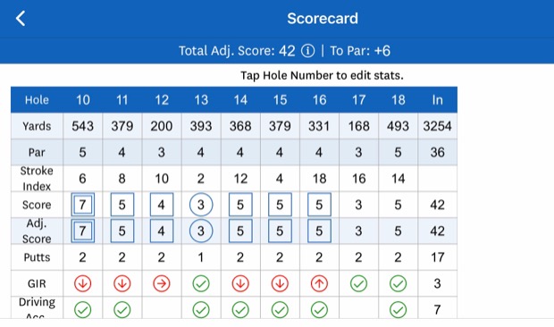Click the circled birdie score 3 on hole 13
Viewport: 554px width, 327px height.
tap(201, 205)
